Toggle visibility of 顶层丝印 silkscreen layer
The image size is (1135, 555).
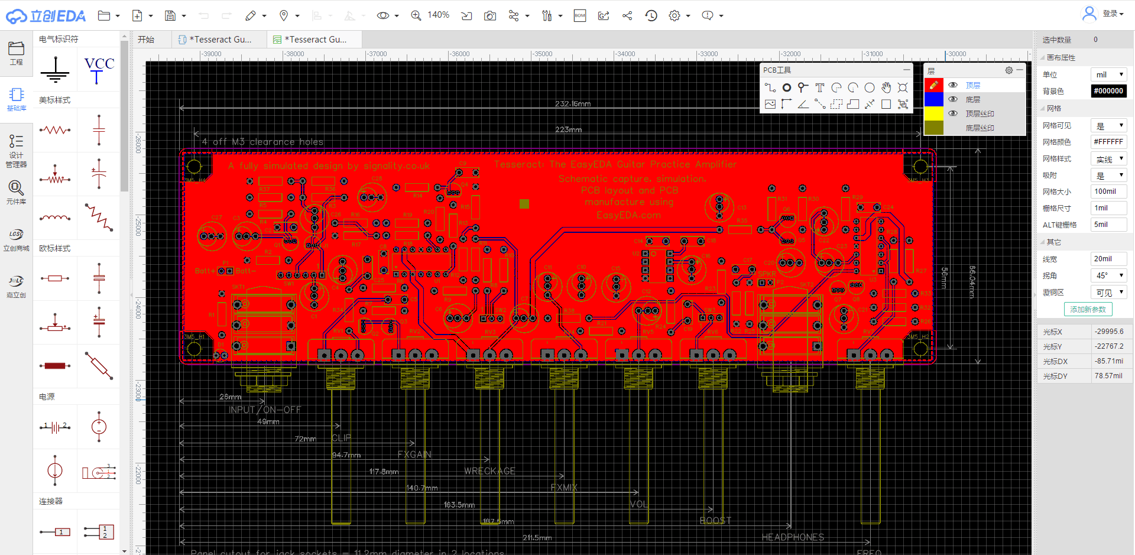coord(953,113)
